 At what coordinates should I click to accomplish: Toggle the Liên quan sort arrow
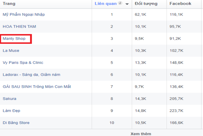tap(127, 4)
